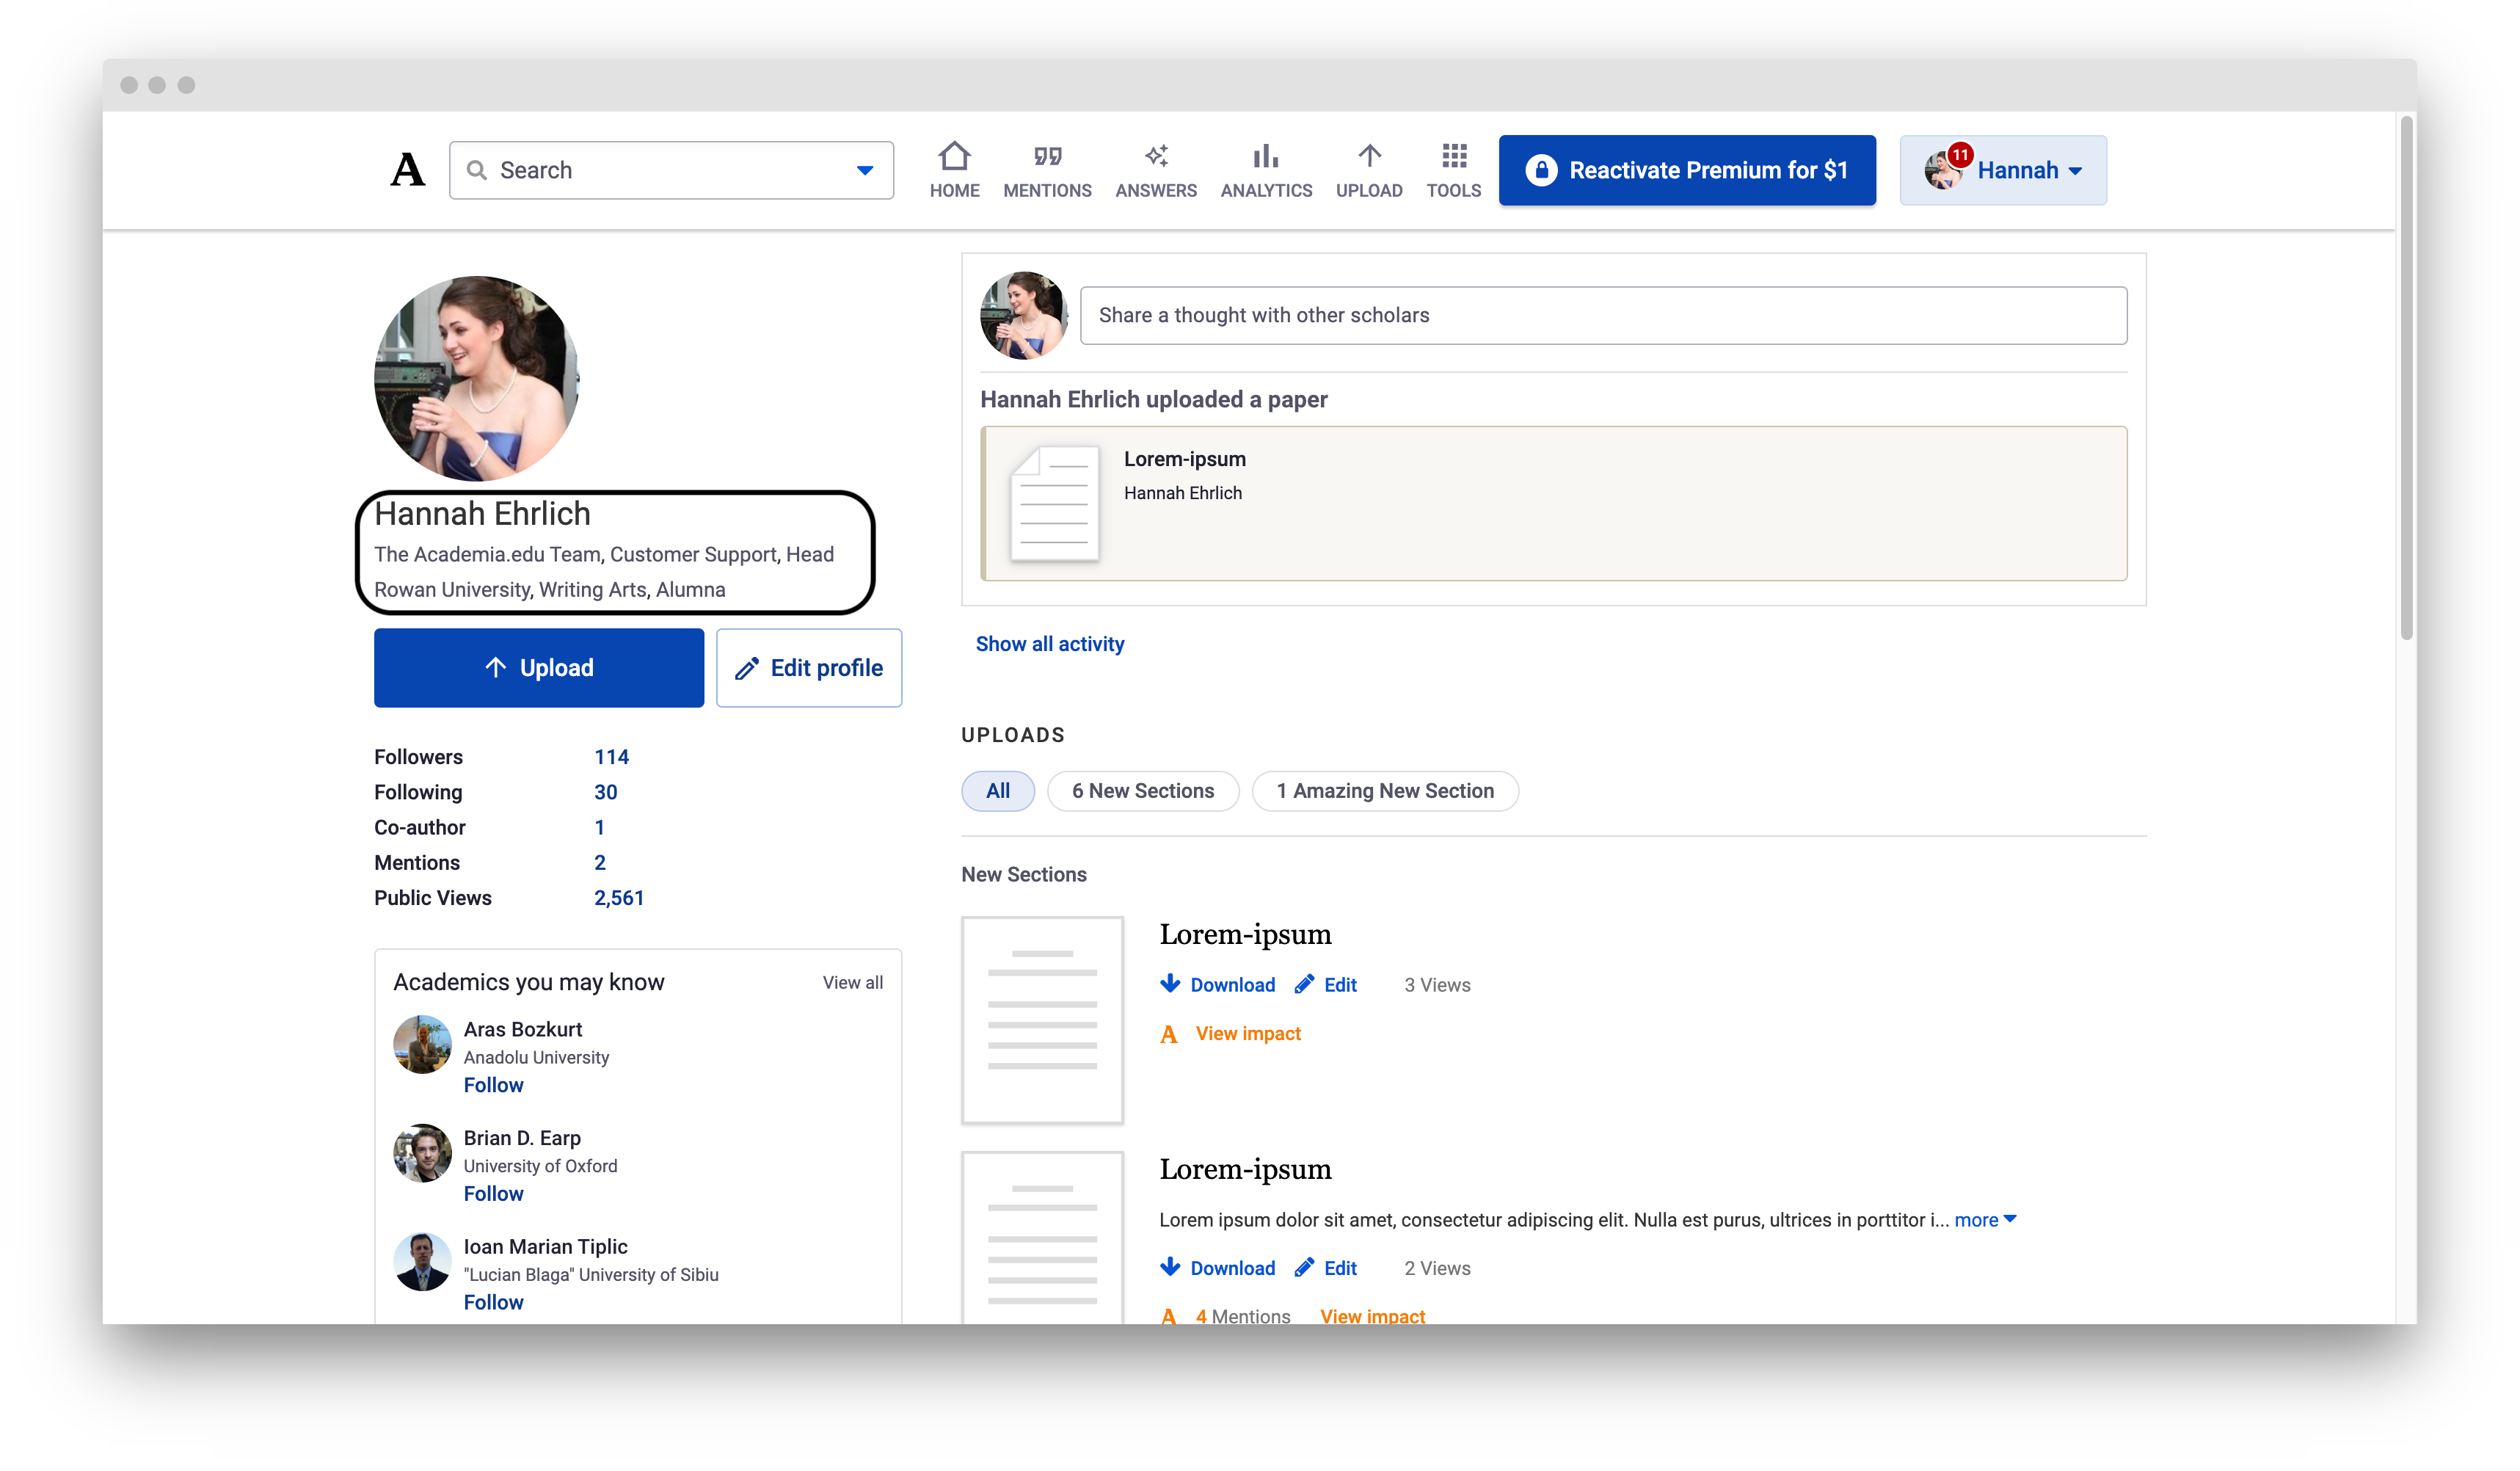Click the Edit profile button
This screenshot has height=1471, width=2520.
[809, 667]
